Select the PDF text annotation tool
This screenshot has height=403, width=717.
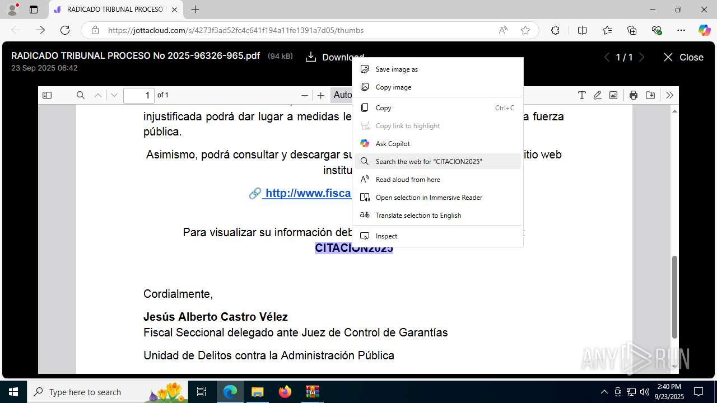coord(582,95)
